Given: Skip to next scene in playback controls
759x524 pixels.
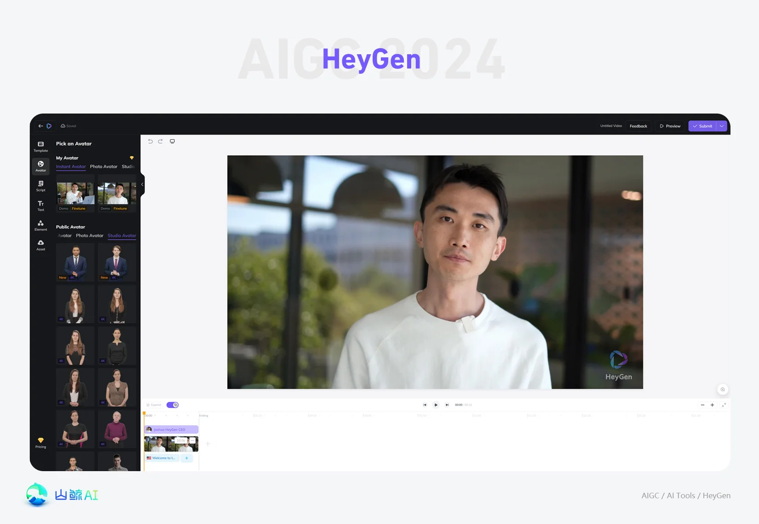Looking at the screenshot, I should 447,405.
